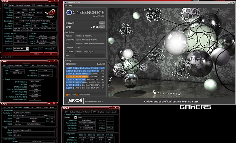This screenshot has height=143, width=236.
Task: Select CPU tab in CPU-Z Mainboard window
Action: (4, 107)
